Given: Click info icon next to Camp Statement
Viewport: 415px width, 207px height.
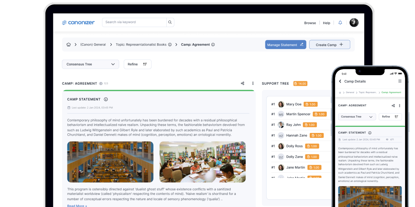Looking at the screenshot, I should coord(106,100).
